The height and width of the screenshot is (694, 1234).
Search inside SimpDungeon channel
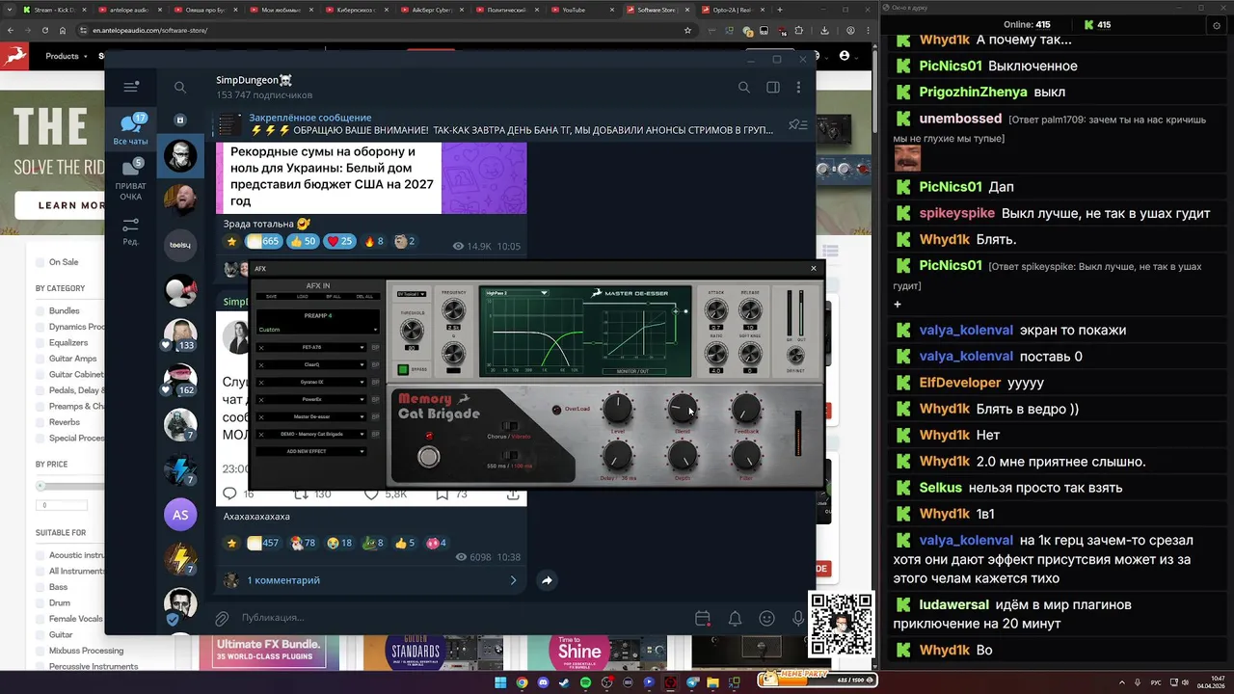pos(743,87)
